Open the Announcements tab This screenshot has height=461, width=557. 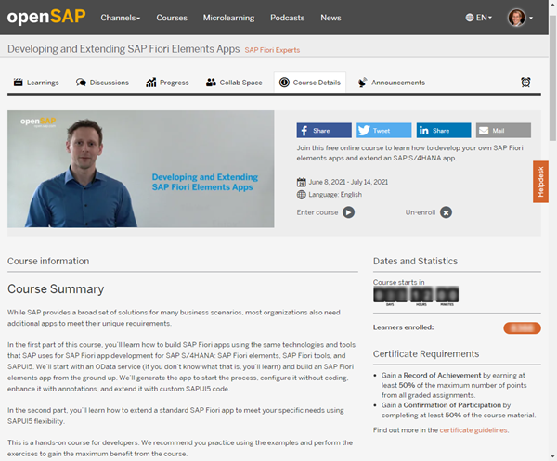tap(391, 83)
